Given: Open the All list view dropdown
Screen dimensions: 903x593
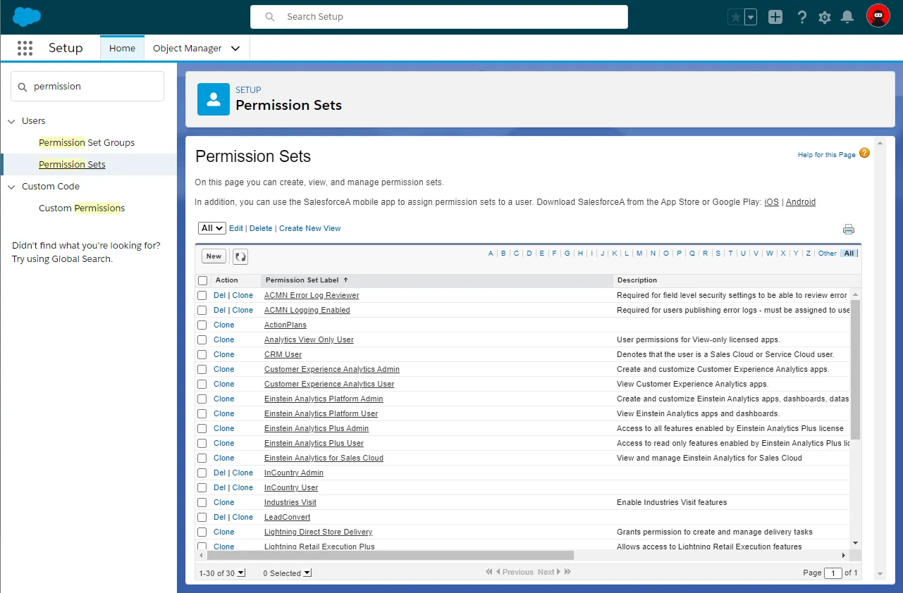Looking at the screenshot, I should click(x=212, y=228).
